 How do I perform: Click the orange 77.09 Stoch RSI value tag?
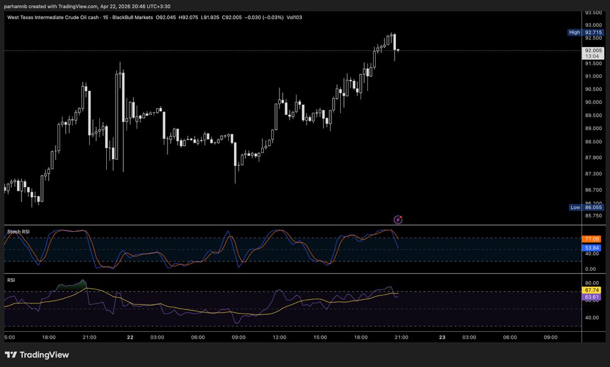pos(591,239)
